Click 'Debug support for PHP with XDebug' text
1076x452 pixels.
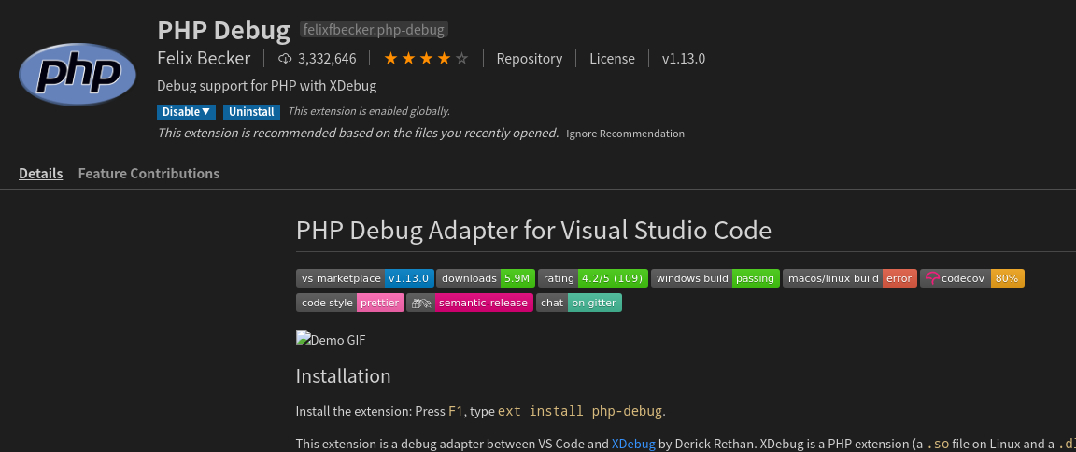pos(267,87)
